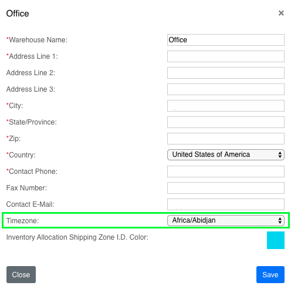291x289 pixels.
Task: Focus the Warehouse Name input field
Action: pos(226,40)
